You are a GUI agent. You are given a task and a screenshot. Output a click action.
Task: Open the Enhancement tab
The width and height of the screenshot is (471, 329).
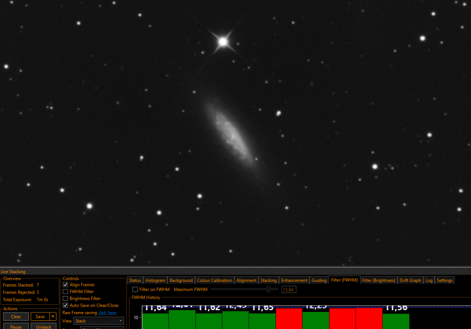294,280
